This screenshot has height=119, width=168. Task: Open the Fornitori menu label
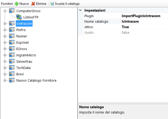coord(7,4)
